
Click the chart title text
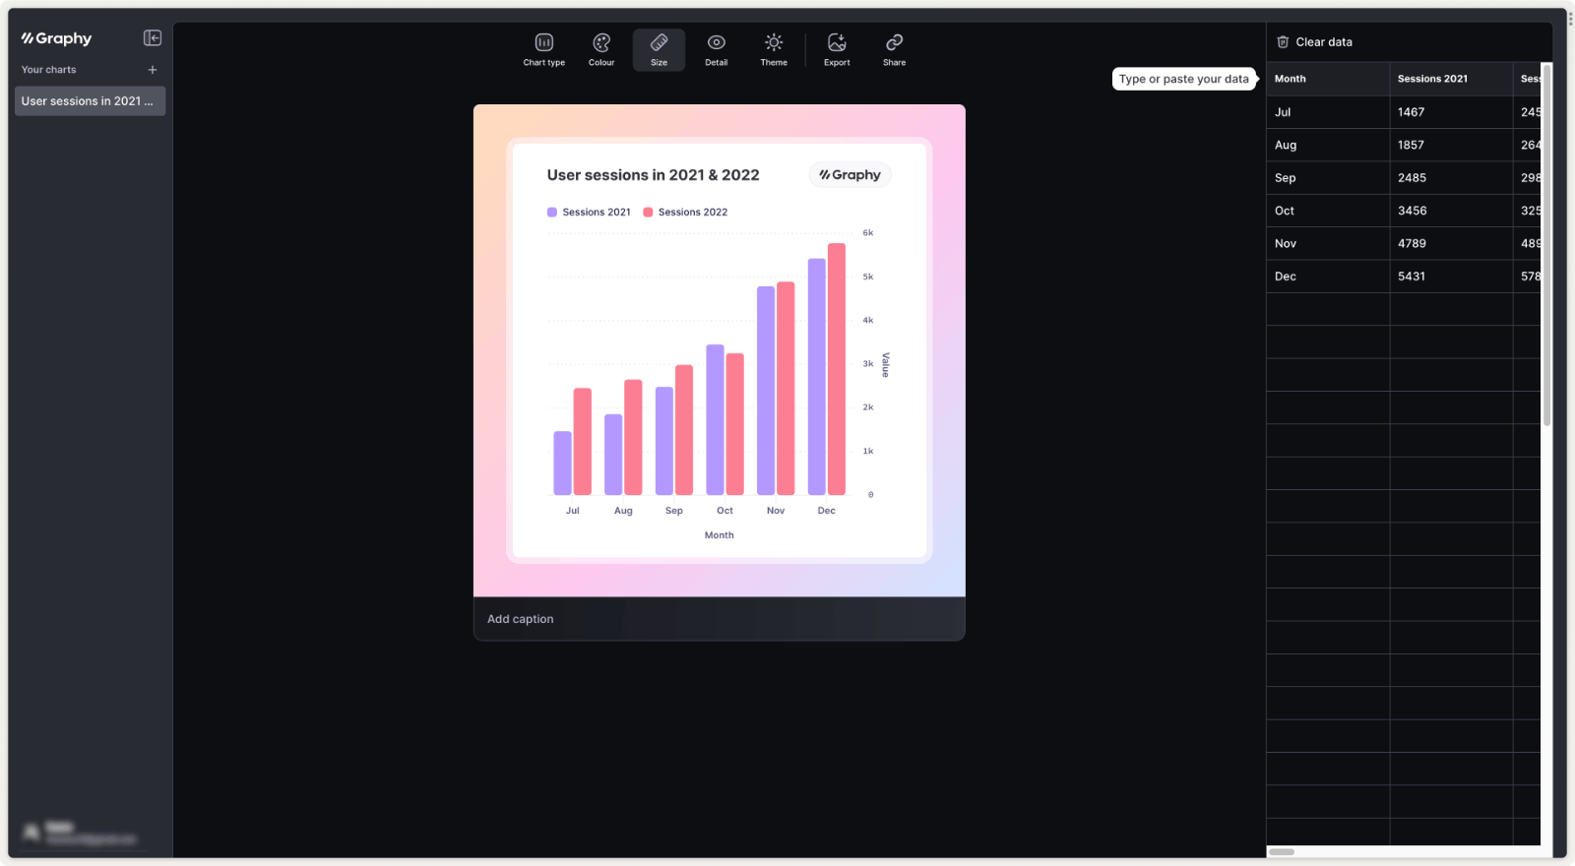click(653, 175)
